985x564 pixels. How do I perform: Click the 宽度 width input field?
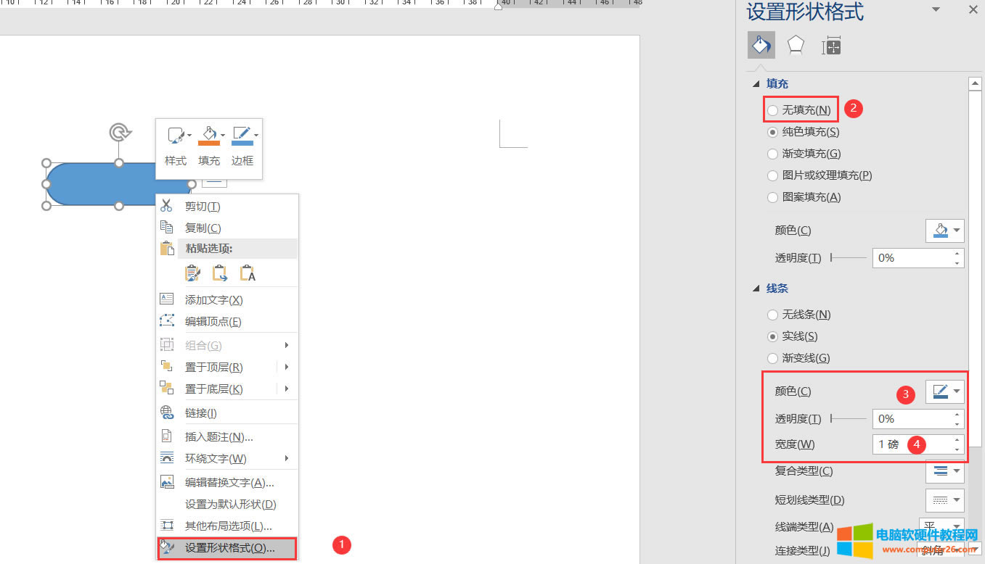point(911,444)
